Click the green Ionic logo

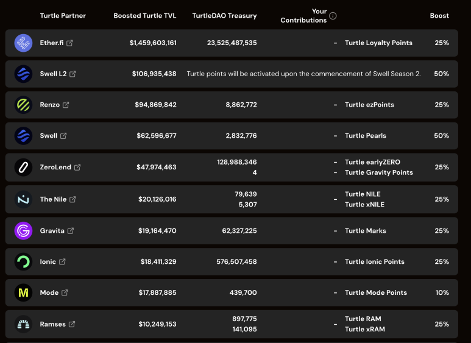click(23, 261)
